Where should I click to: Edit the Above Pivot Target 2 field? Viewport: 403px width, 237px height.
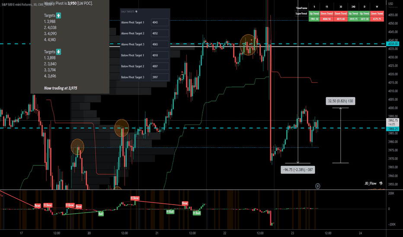[x=160, y=33]
